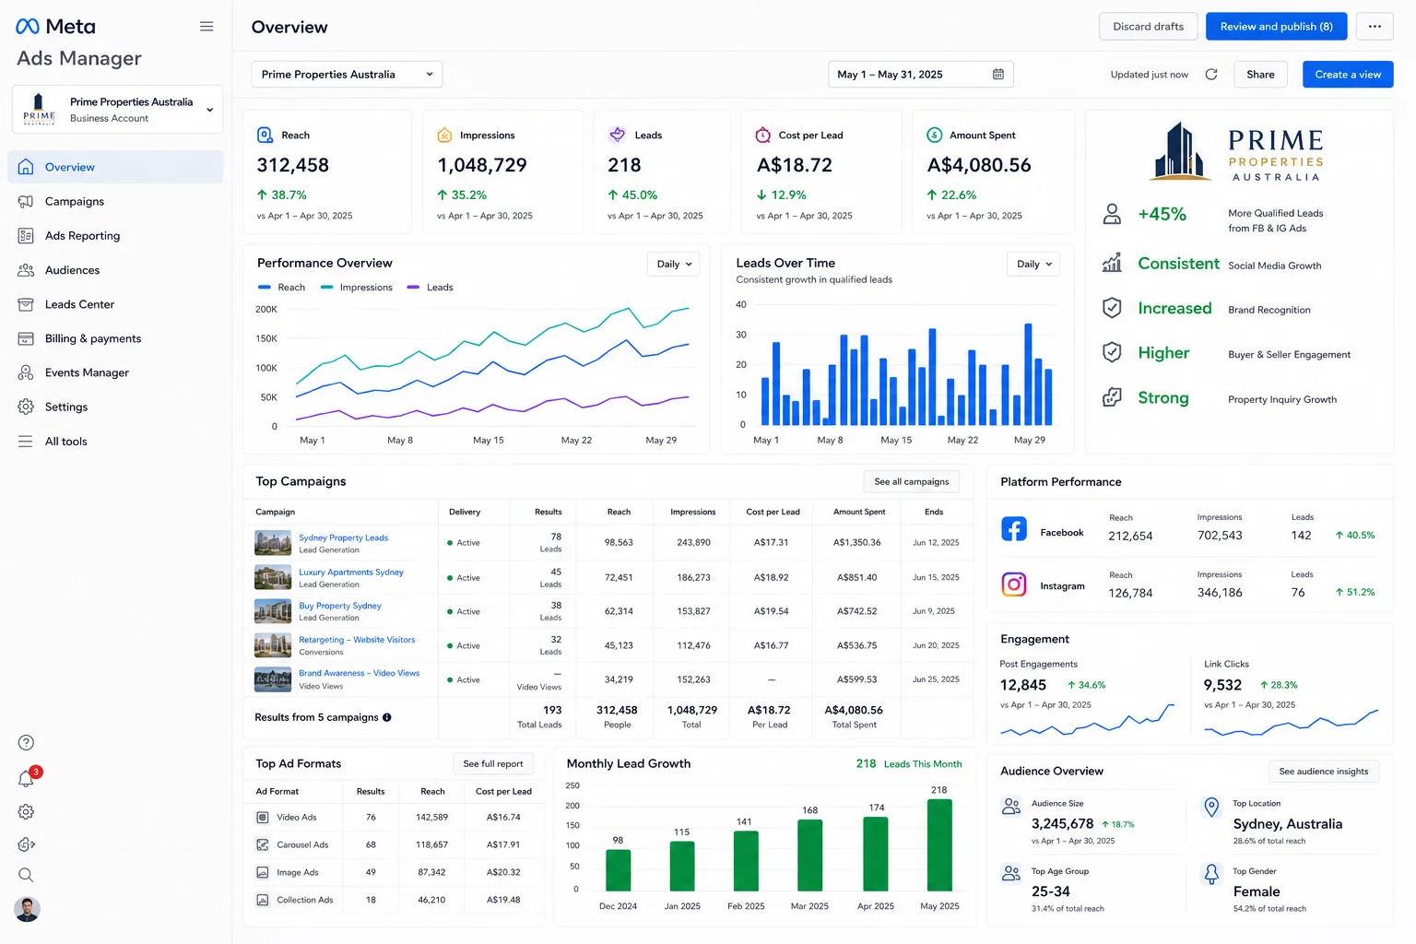The height and width of the screenshot is (944, 1416).
Task: Click the Impressions card icon
Action: (x=444, y=136)
